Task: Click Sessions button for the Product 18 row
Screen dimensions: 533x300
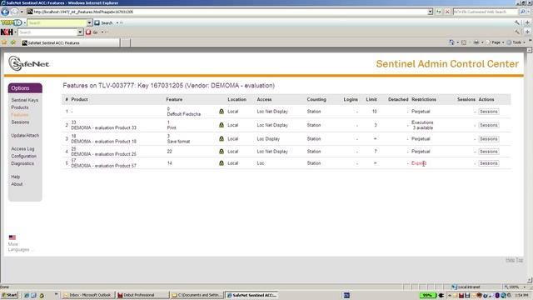Action: [489, 139]
